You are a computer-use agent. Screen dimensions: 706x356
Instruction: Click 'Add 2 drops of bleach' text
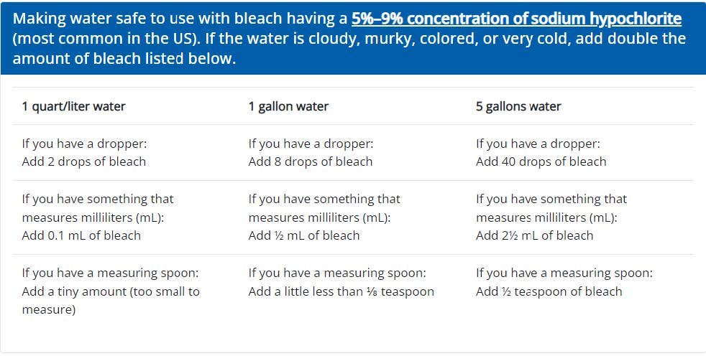(83, 161)
